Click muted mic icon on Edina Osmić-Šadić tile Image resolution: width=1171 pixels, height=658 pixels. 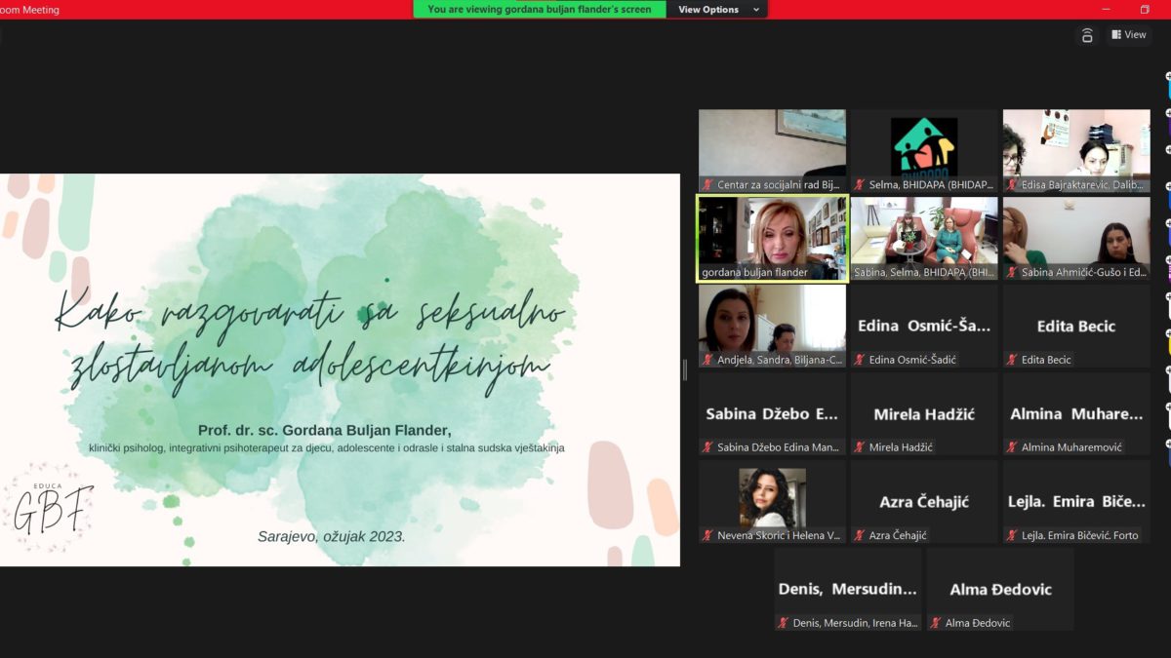[860, 360]
